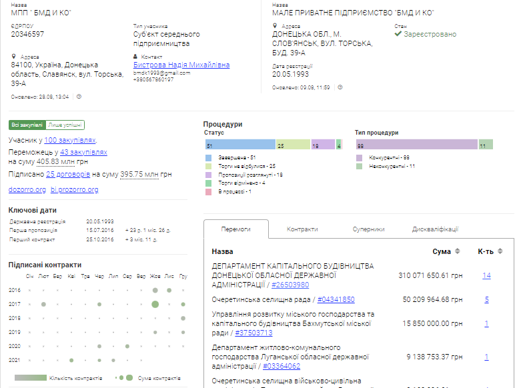
Task: Click the Пропозиції розглянуті legend swatch
Action: pyautogui.click(x=209, y=175)
